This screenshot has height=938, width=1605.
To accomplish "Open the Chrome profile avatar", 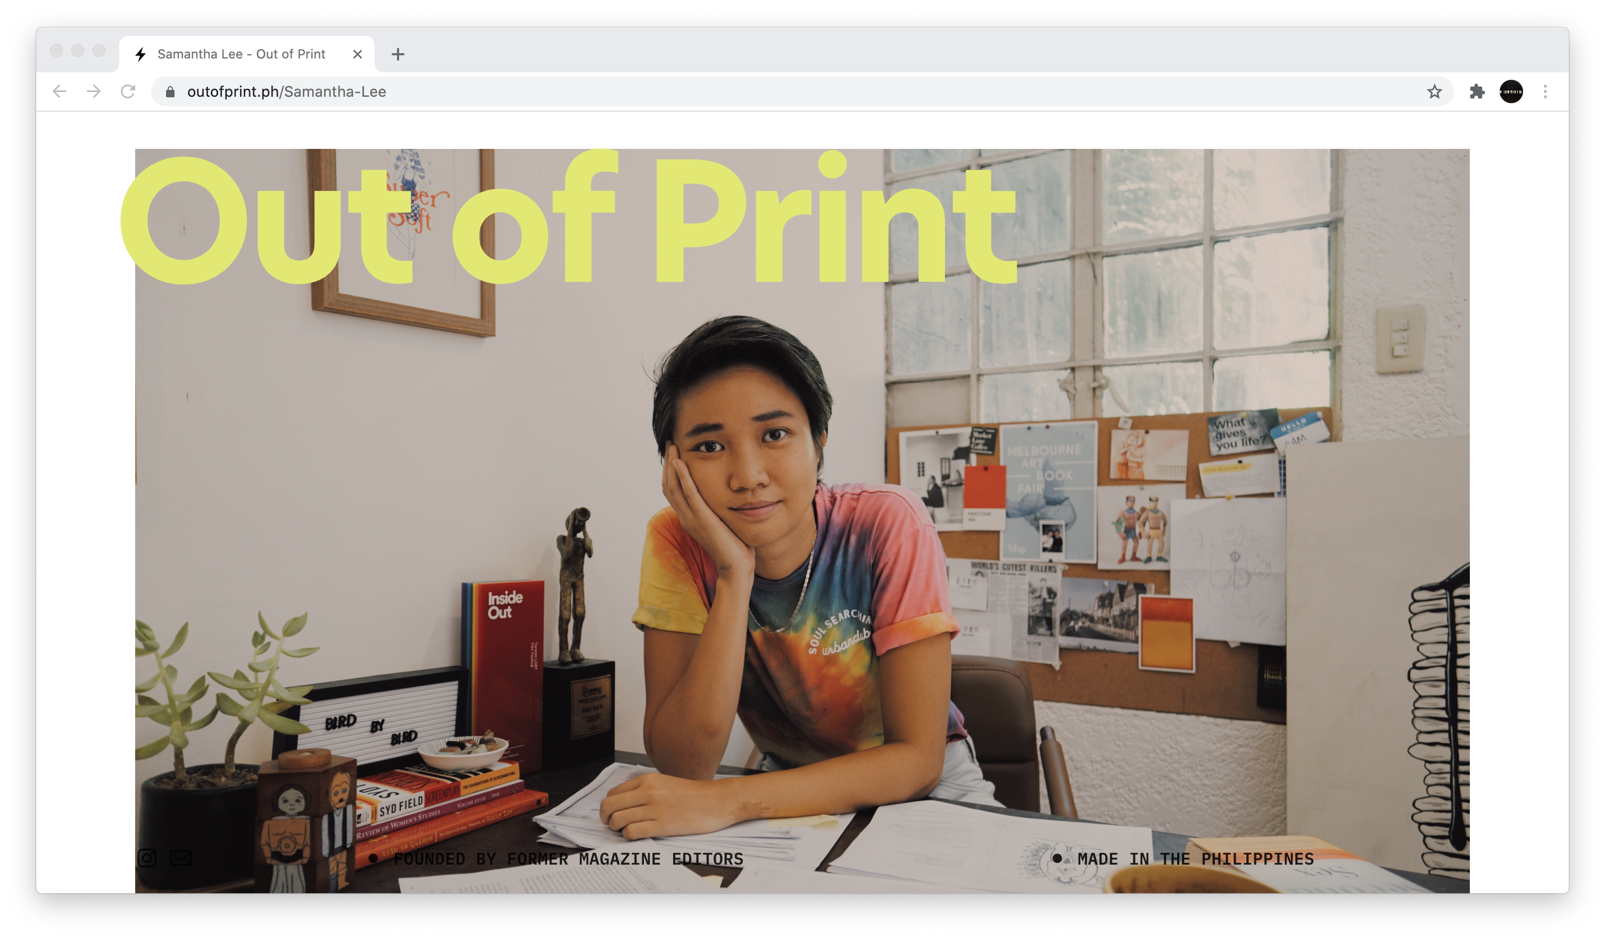I will (1511, 91).
